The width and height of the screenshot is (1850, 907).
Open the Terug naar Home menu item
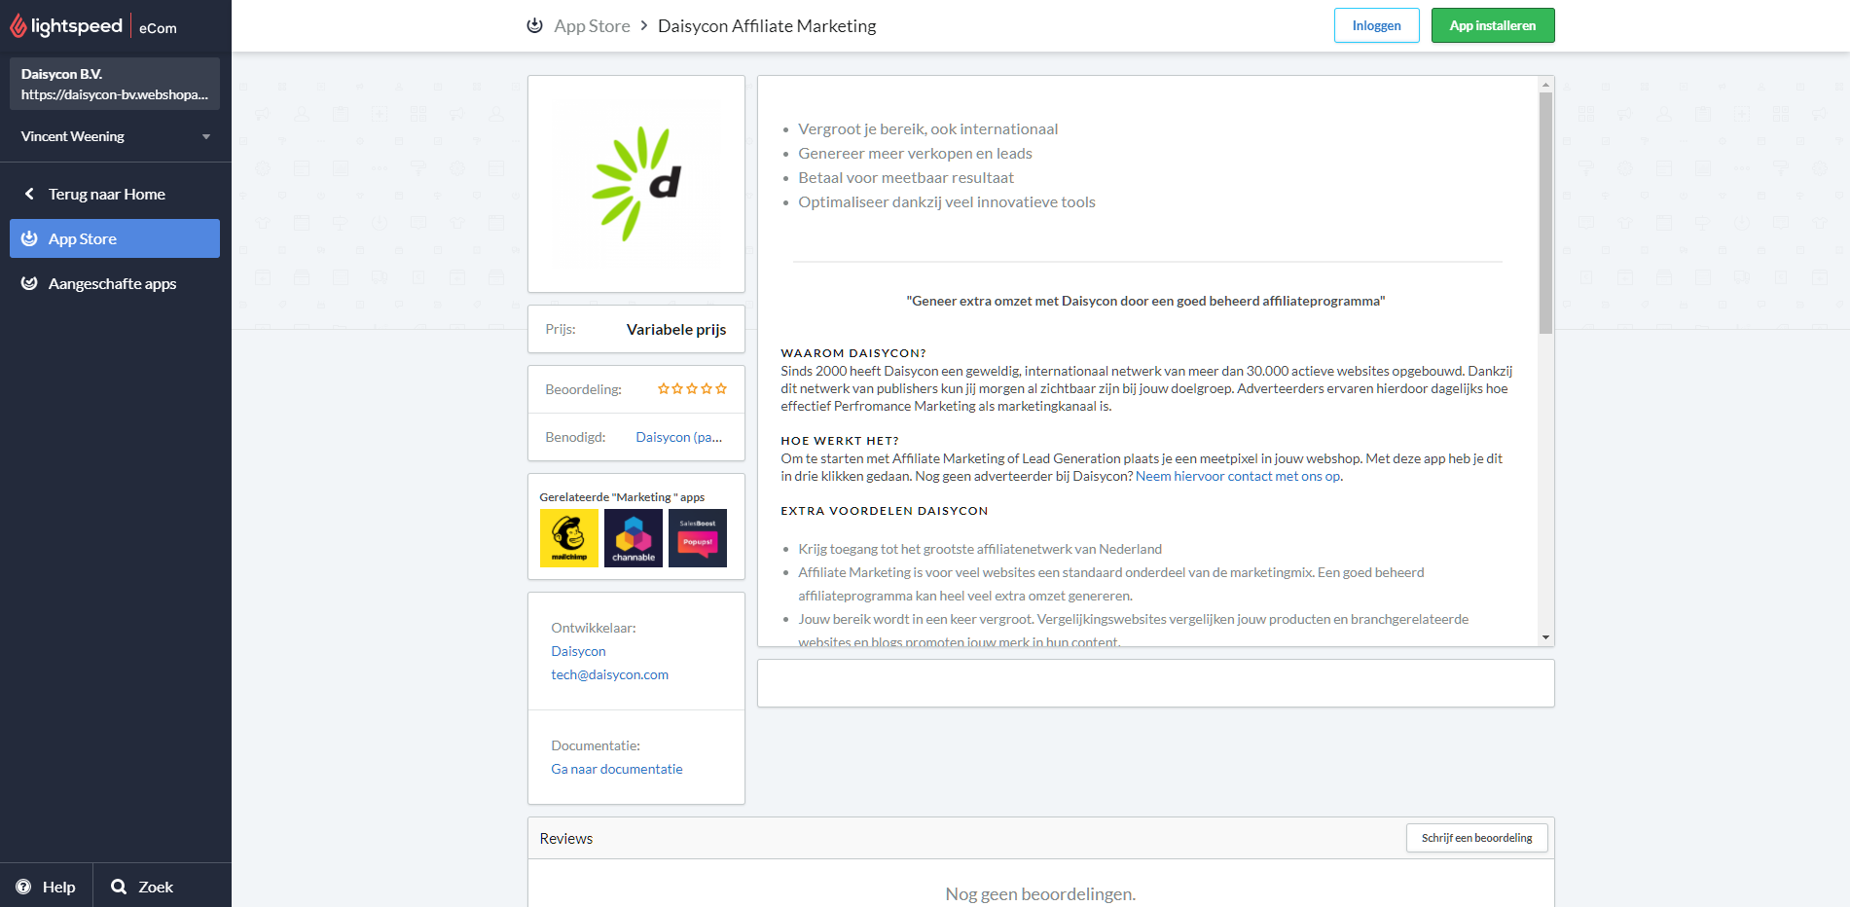115,194
